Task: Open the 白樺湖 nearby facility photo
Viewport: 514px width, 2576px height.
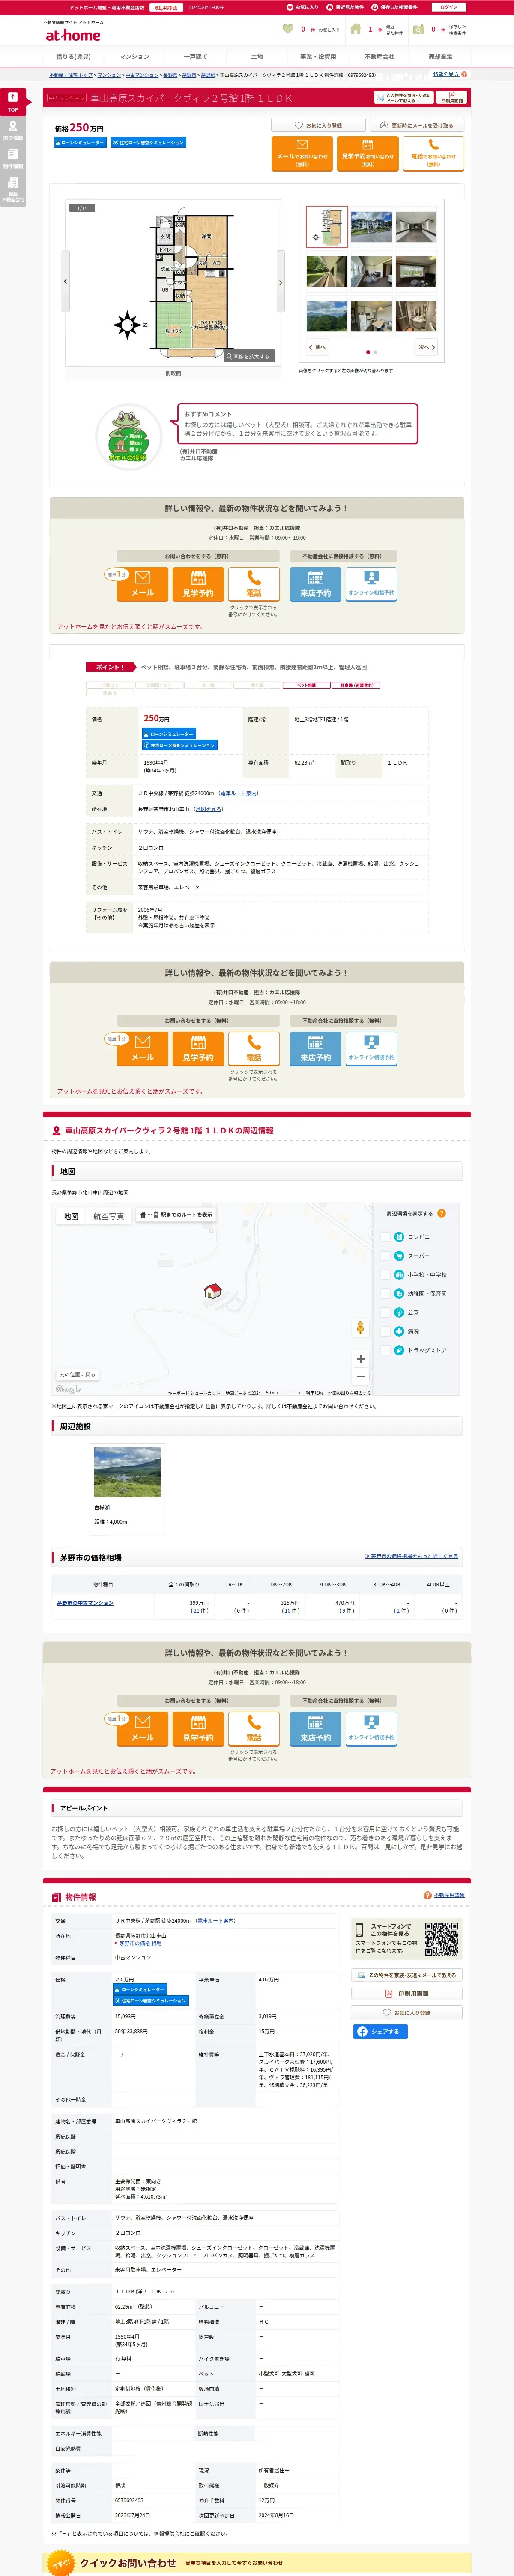Action: tap(127, 1472)
